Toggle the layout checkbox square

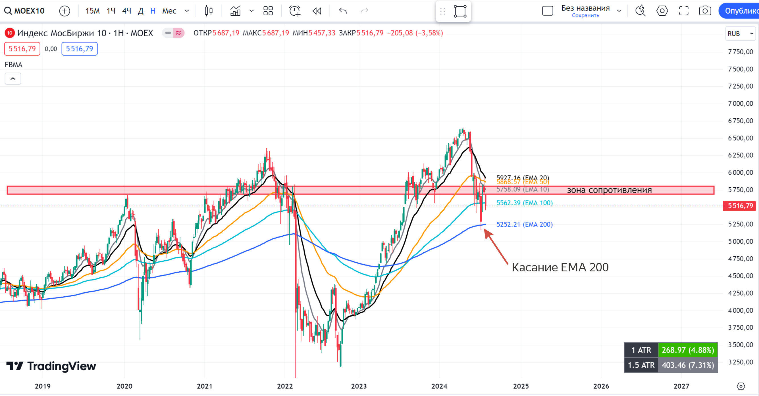click(548, 11)
